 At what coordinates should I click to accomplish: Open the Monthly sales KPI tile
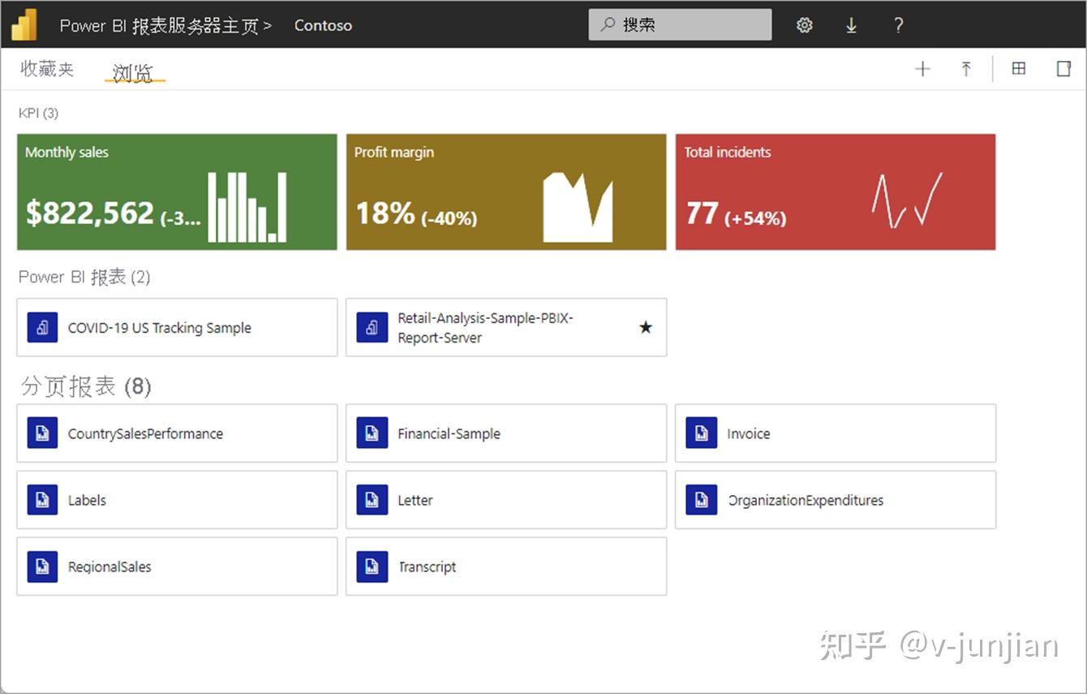[x=177, y=191]
